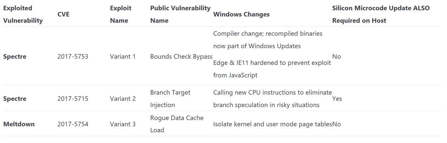Click the Exploited Vulnerability column header
Screen dimensions: 447x143
[x=23, y=14]
